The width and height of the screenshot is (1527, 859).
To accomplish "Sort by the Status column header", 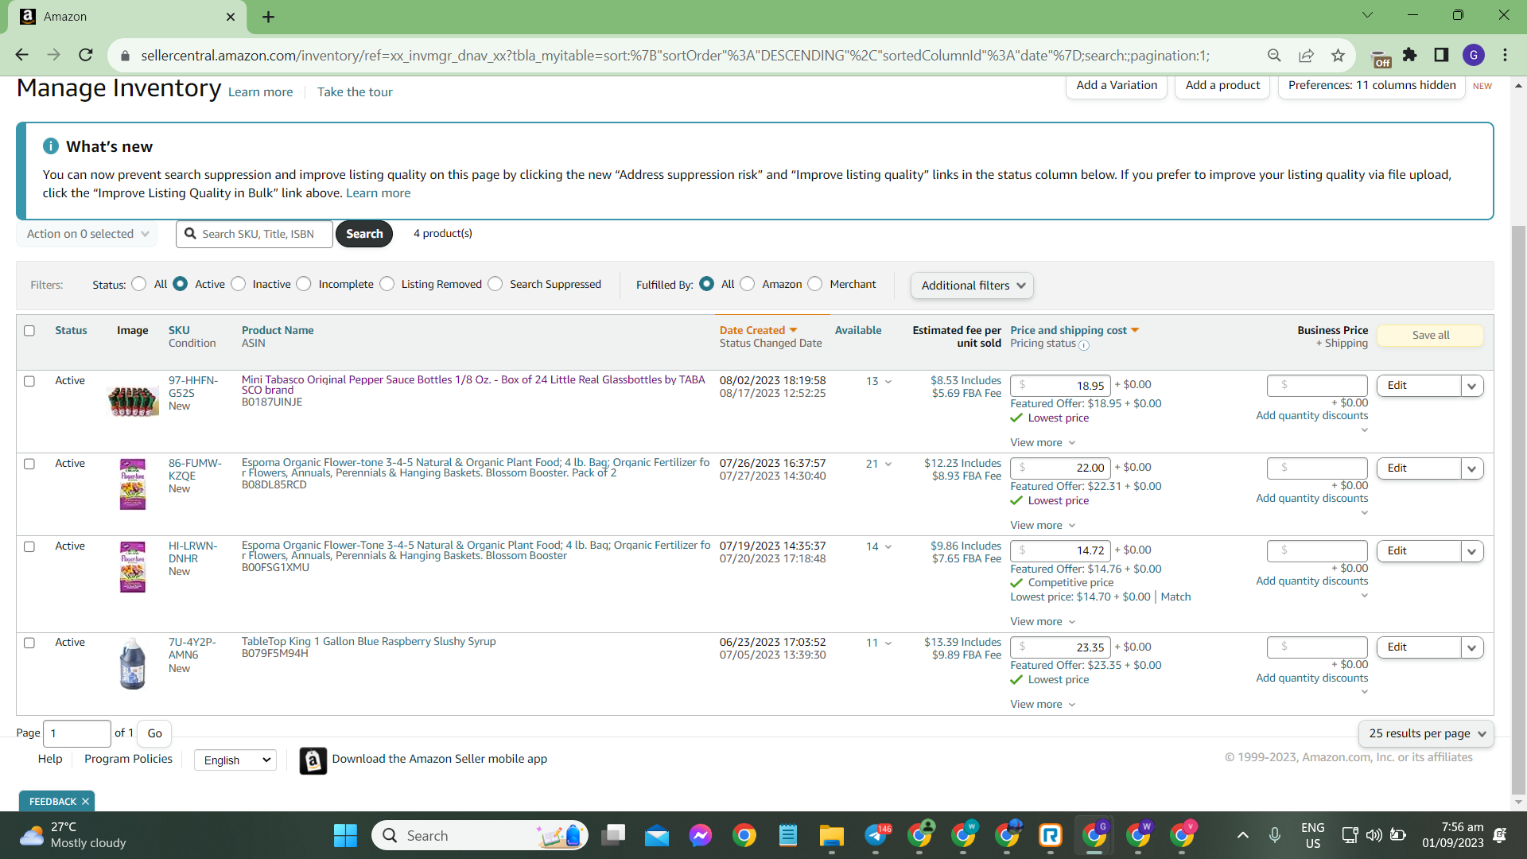I will point(71,331).
